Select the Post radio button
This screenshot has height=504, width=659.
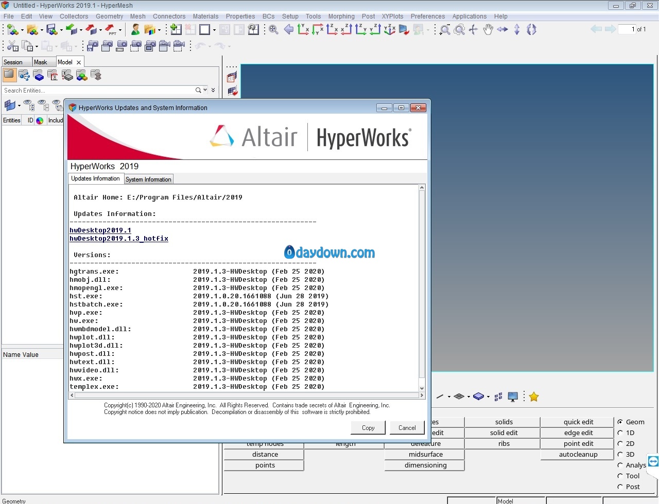620,487
